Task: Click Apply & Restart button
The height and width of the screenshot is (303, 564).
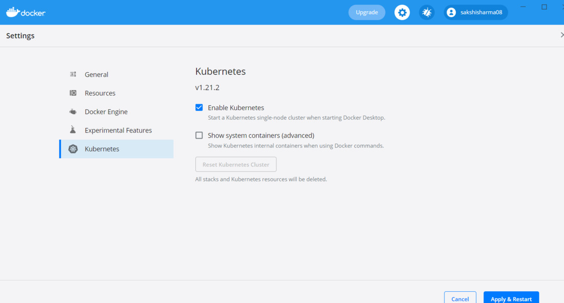Action: click(x=511, y=298)
